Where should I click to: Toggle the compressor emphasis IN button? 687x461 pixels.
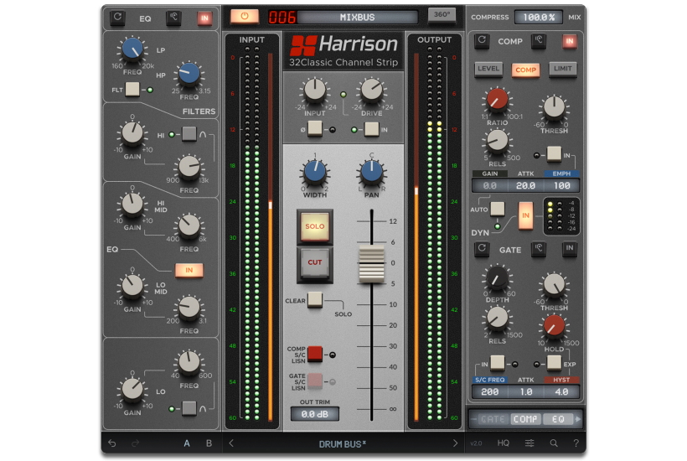(554, 154)
